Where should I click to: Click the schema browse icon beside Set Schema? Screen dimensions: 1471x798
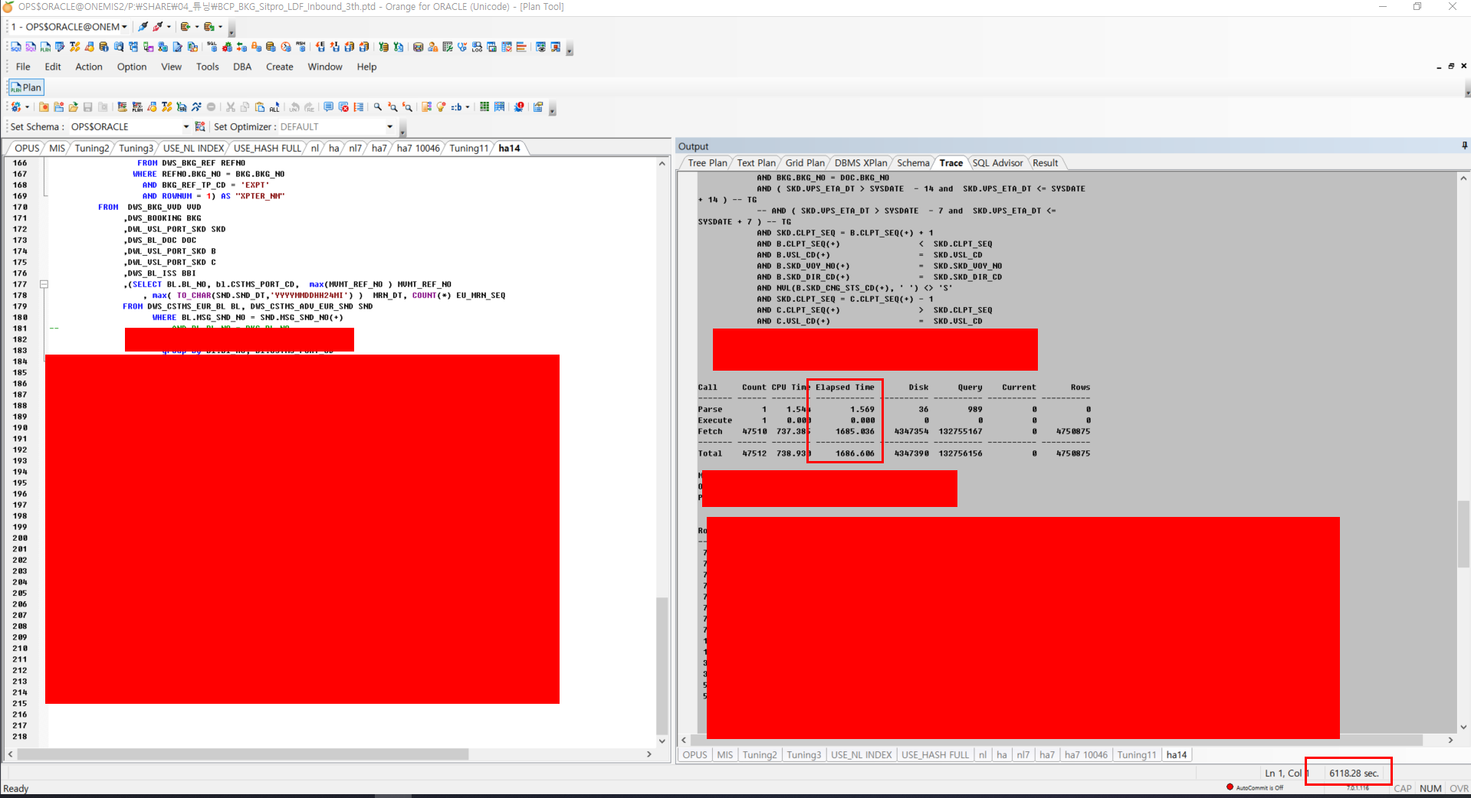tap(200, 127)
